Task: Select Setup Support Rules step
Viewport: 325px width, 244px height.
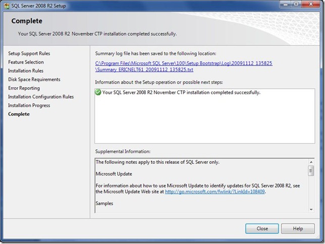Action: [29, 53]
